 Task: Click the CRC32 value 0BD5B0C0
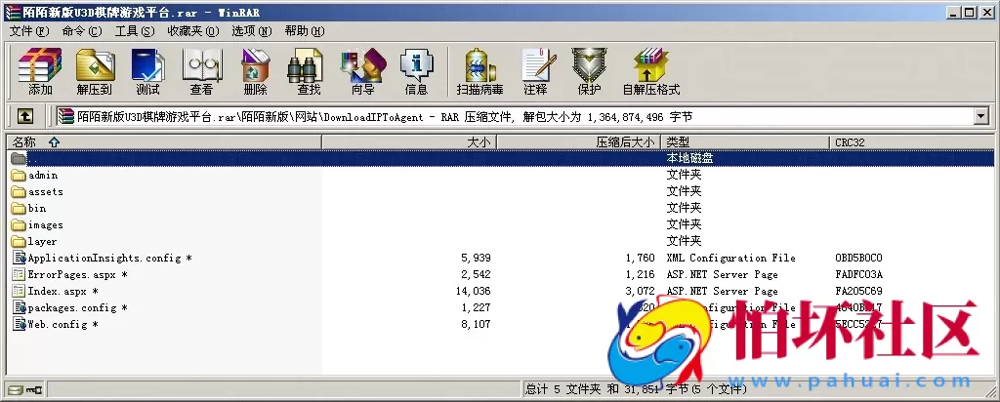[858, 258]
